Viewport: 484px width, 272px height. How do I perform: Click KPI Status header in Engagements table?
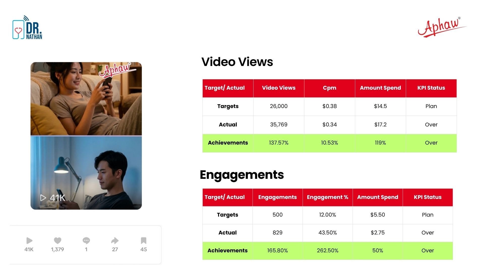[x=428, y=197]
